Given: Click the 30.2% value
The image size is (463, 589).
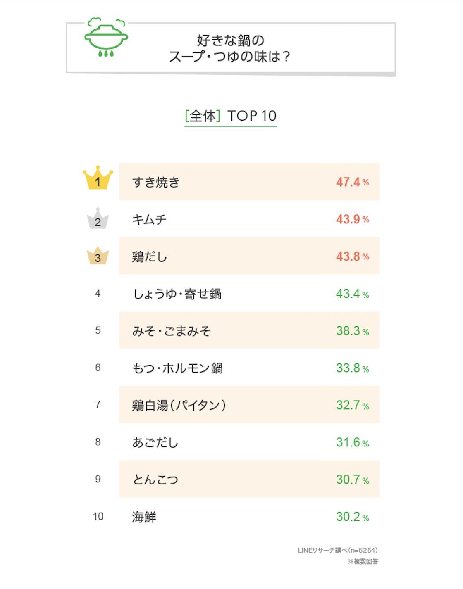Looking at the screenshot, I should point(352,517).
